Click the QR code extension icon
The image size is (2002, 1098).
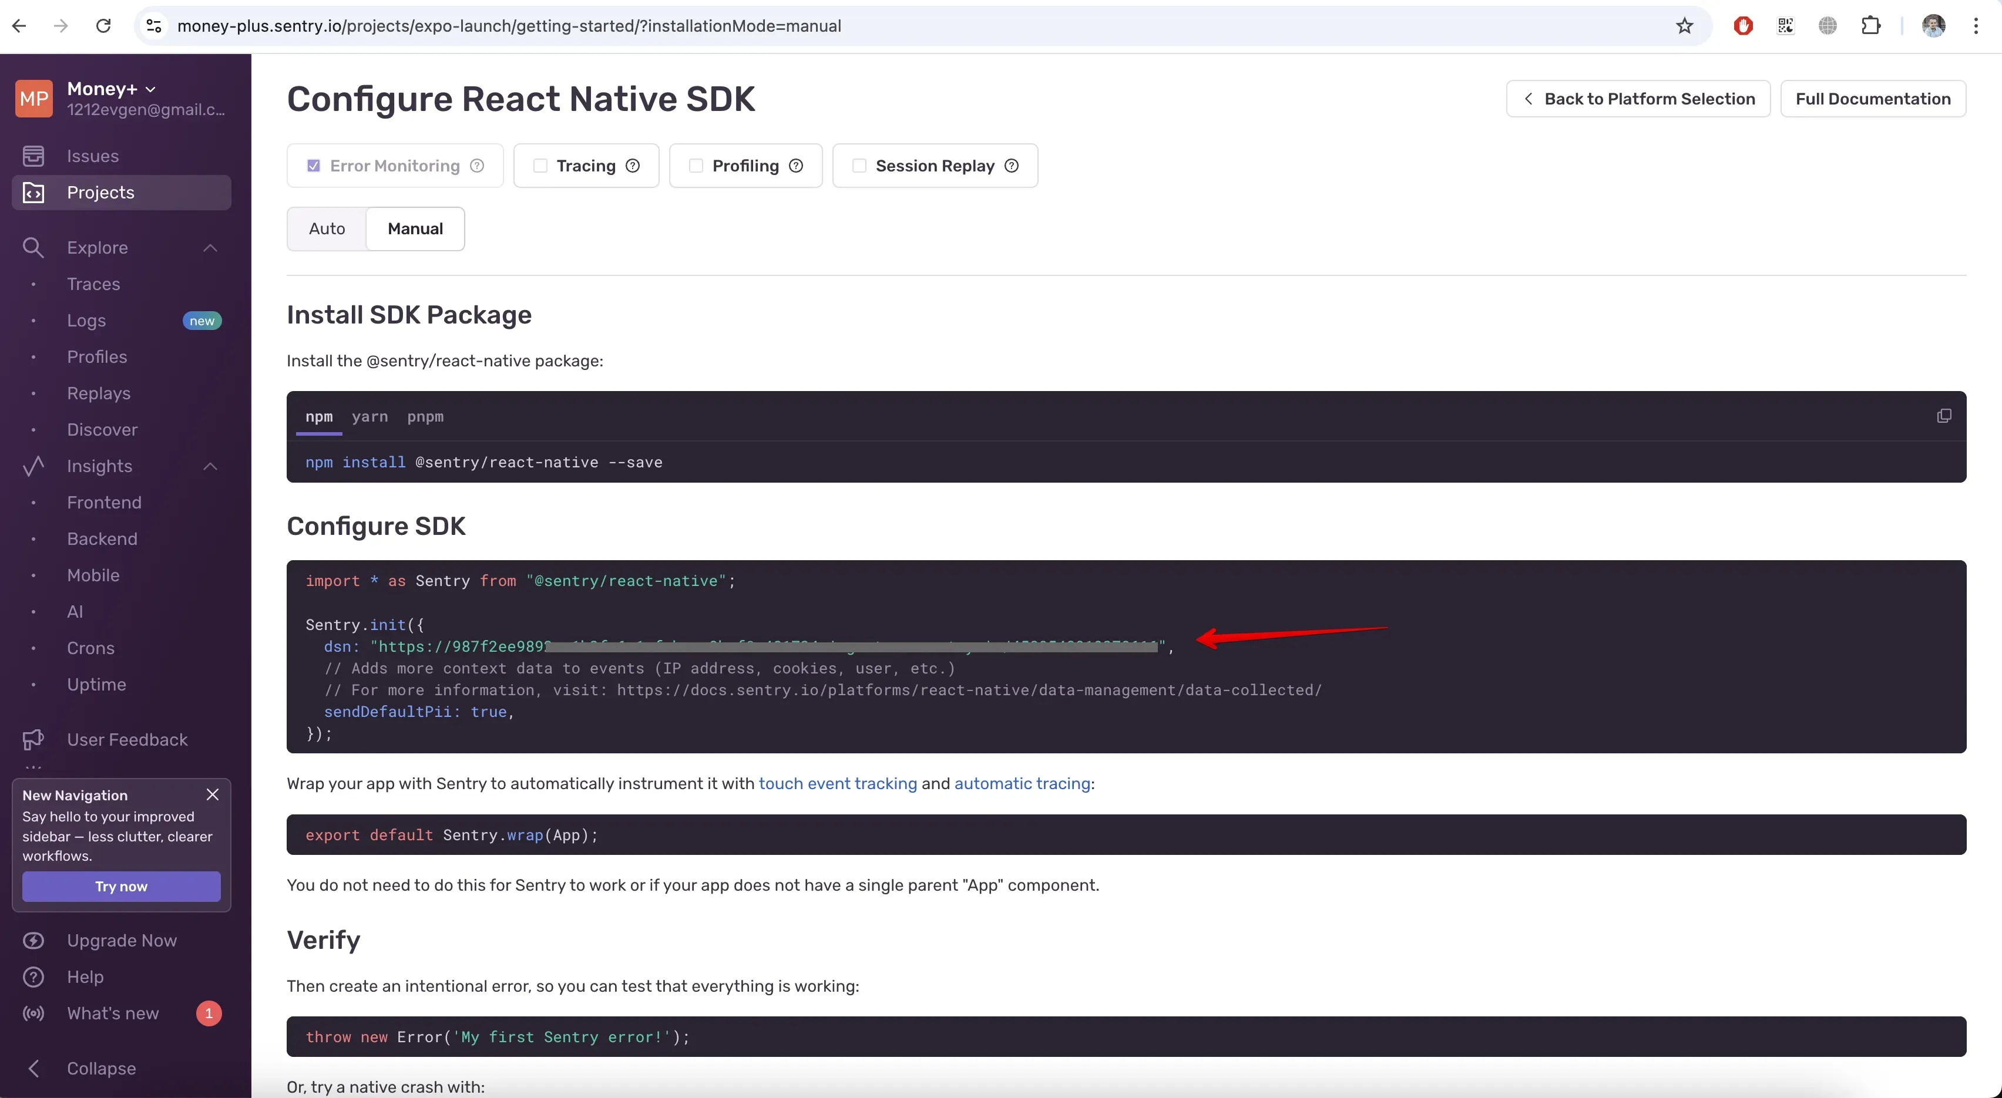pos(1785,26)
